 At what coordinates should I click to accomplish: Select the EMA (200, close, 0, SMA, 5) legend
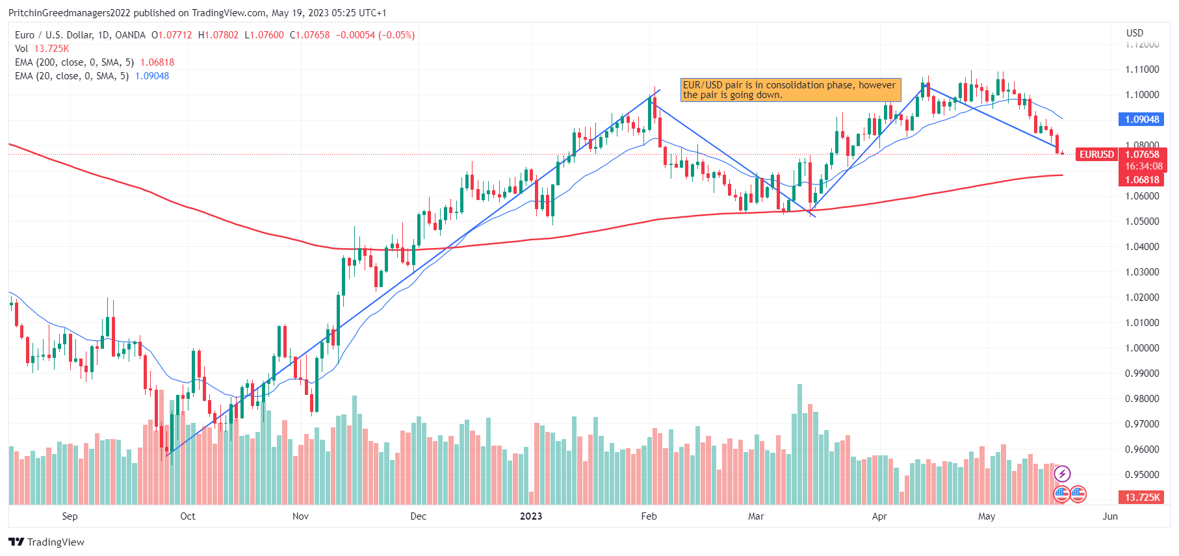pos(74,62)
